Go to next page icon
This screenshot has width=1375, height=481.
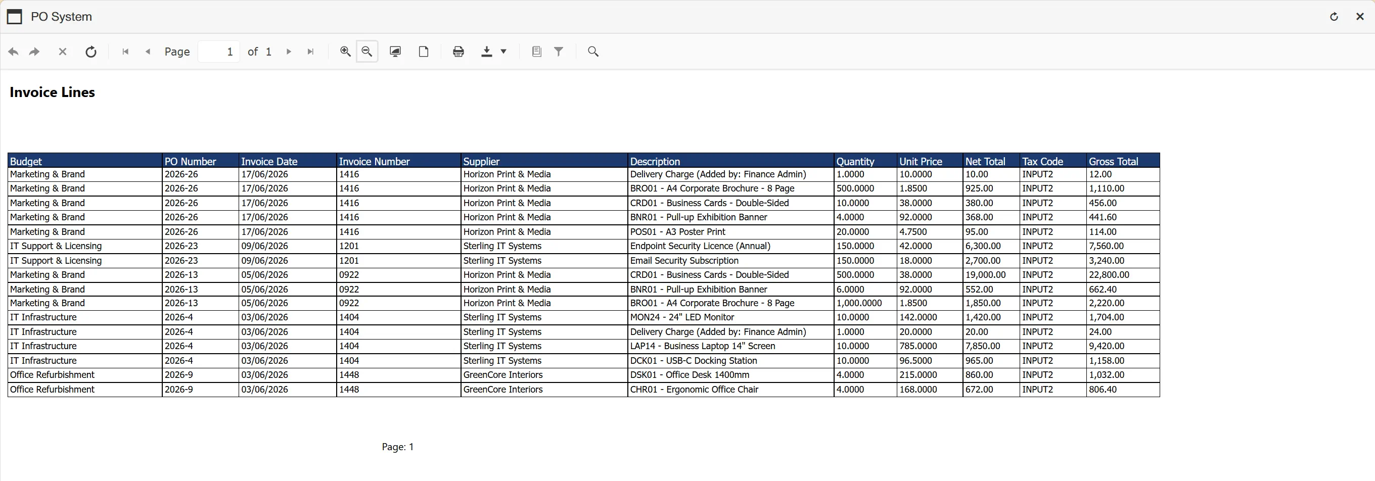289,52
